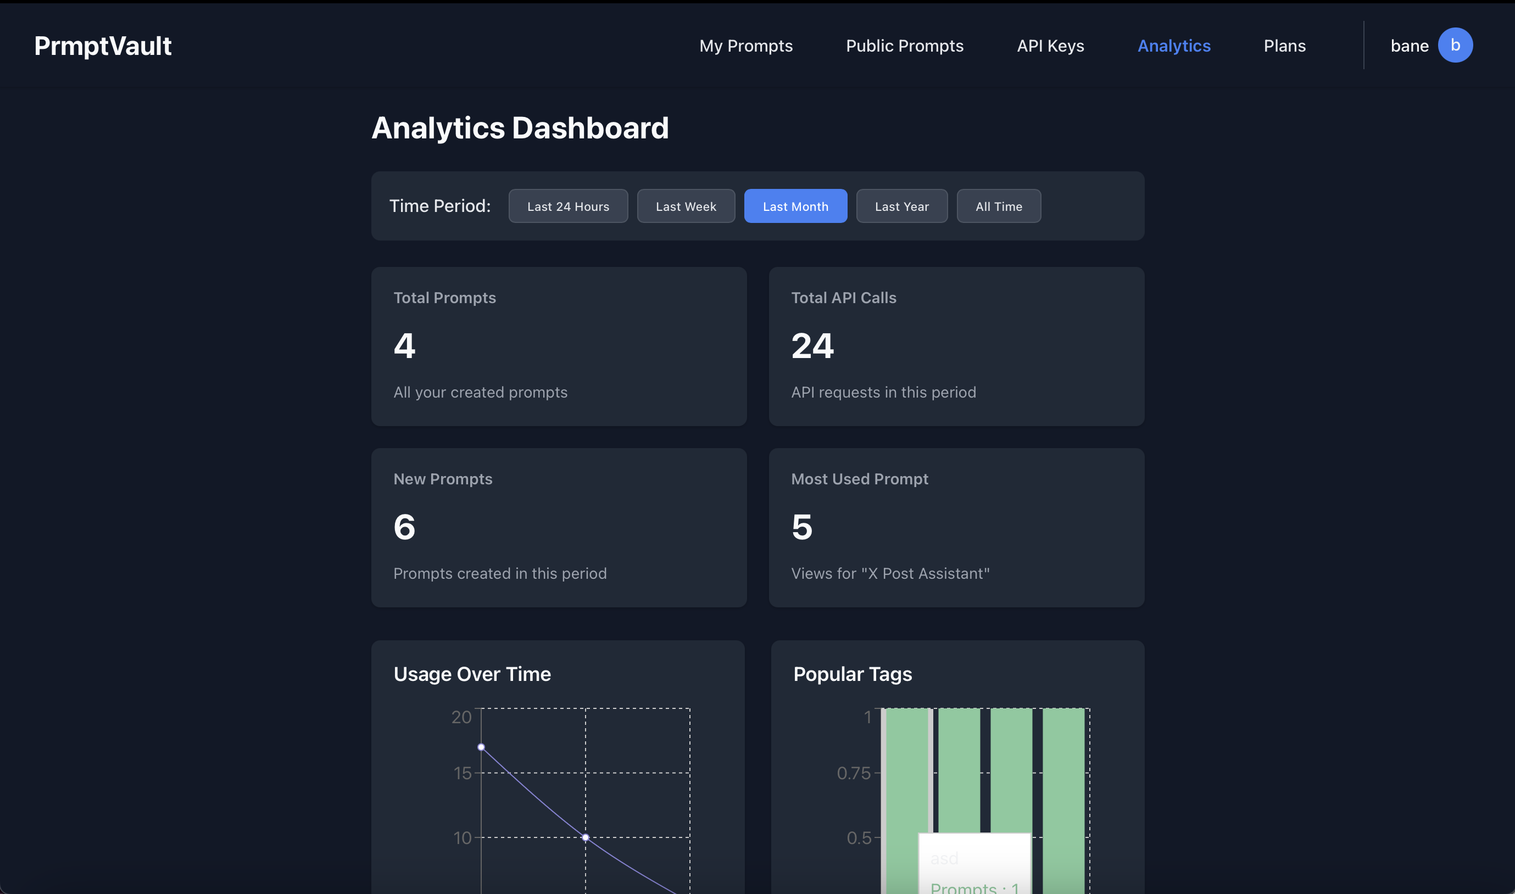Click the bane username
The width and height of the screenshot is (1515, 894).
[1409, 46]
